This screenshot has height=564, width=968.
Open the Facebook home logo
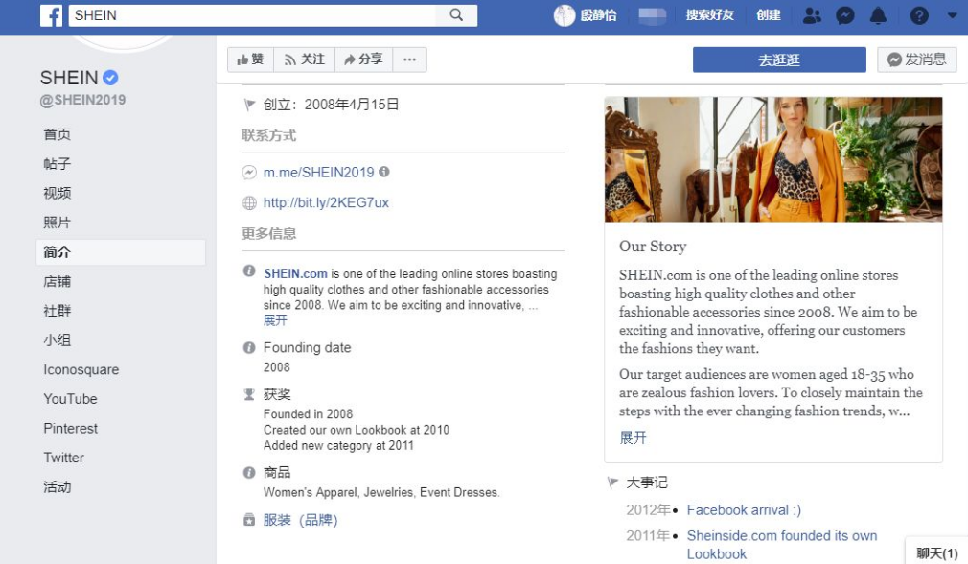51,15
